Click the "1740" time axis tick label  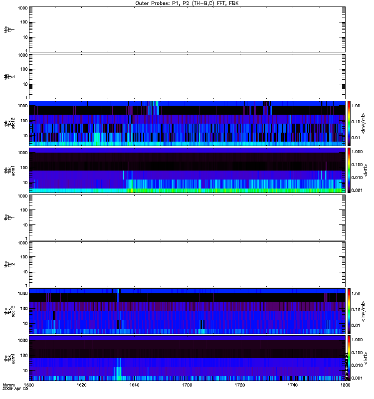pos(293,385)
